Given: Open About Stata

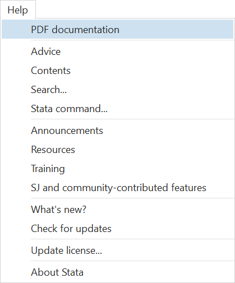Looking at the screenshot, I should pyautogui.click(x=117, y=272).
